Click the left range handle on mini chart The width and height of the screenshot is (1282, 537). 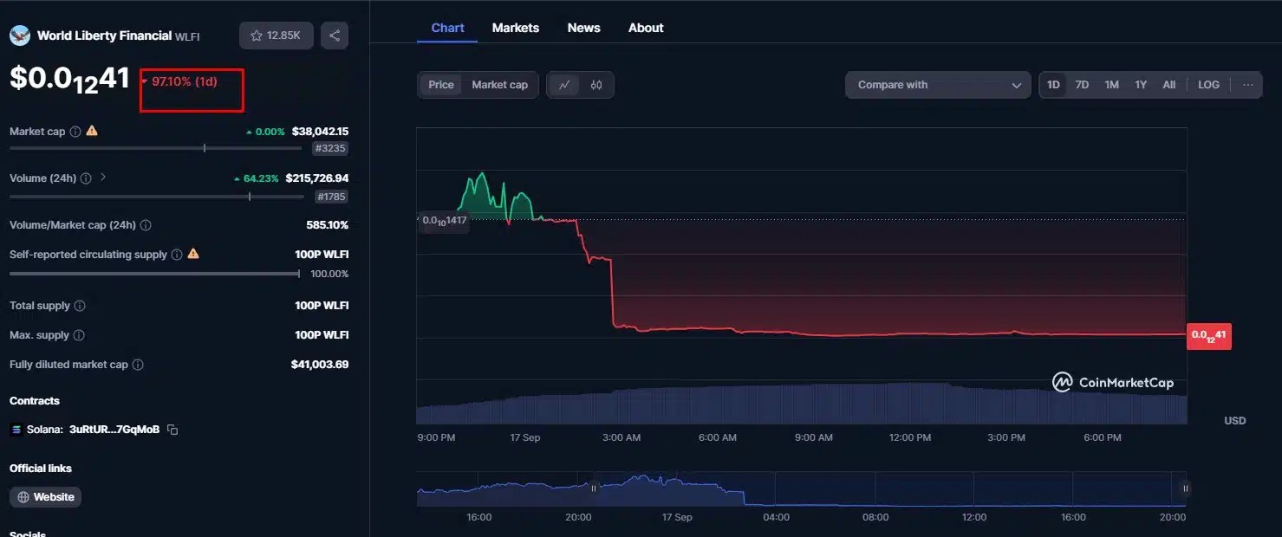[595, 488]
